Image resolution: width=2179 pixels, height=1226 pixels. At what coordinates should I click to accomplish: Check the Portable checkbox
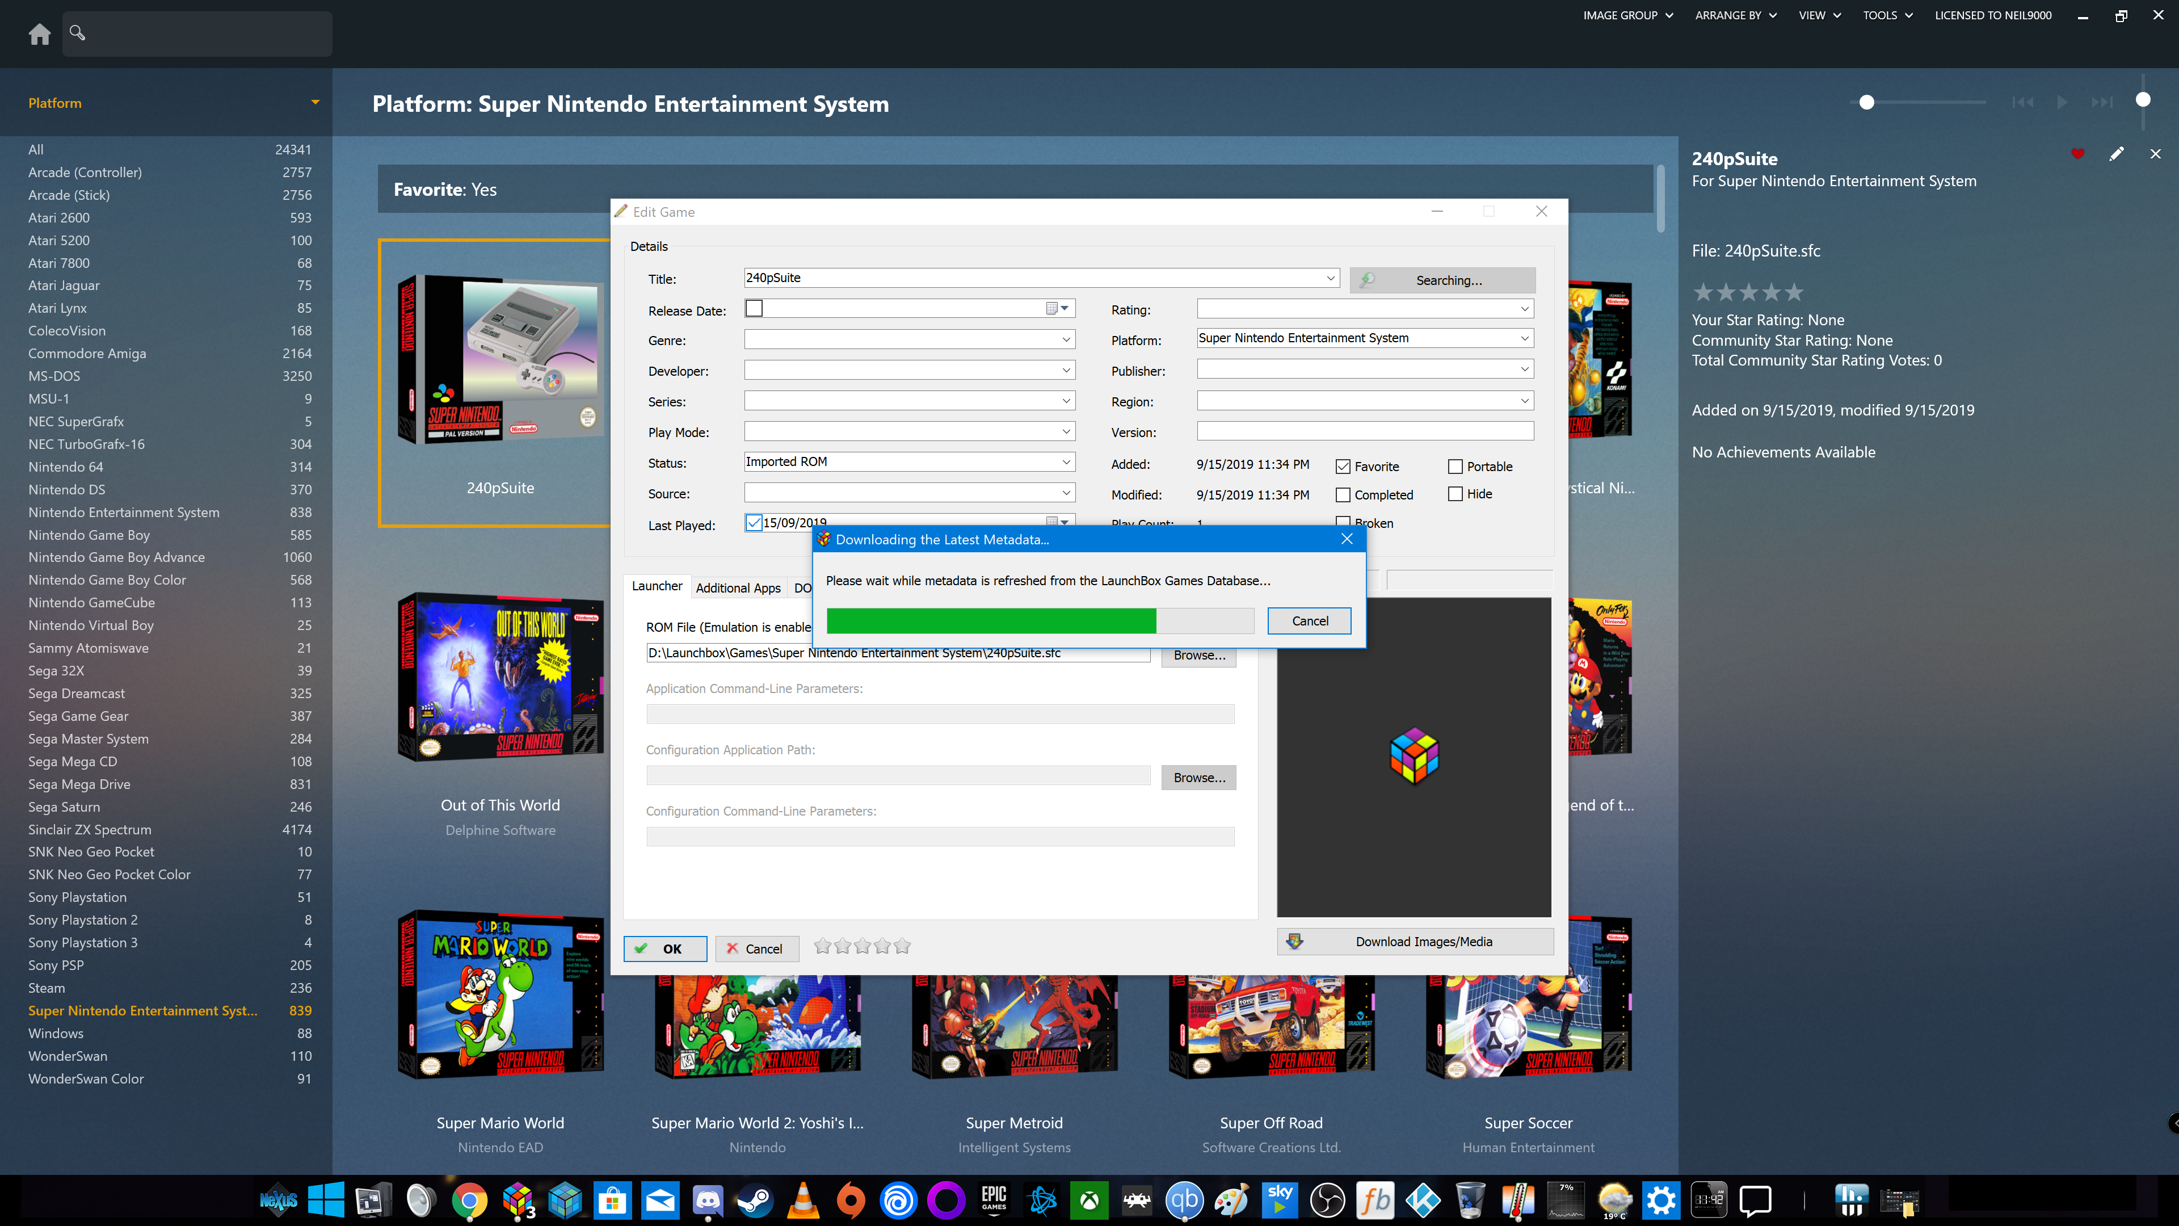click(1455, 466)
